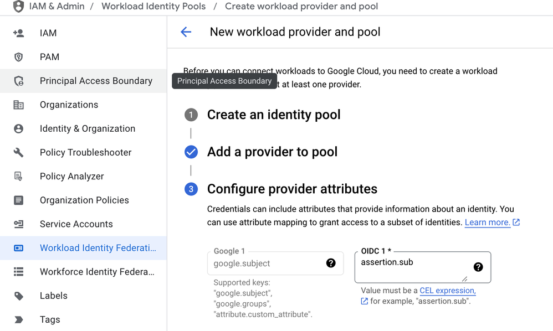Click the Principal Access Boundary shield icon

click(x=18, y=81)
